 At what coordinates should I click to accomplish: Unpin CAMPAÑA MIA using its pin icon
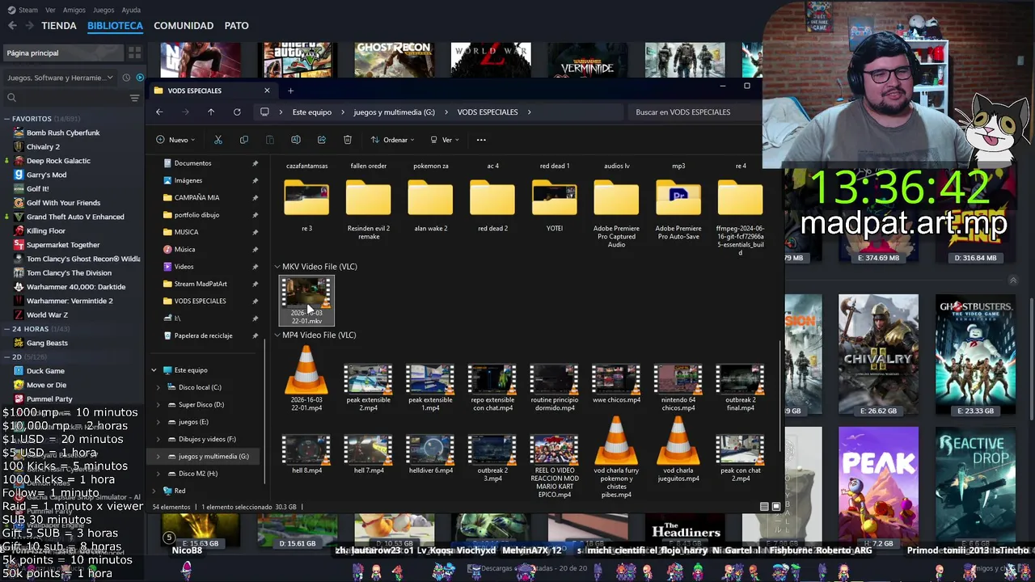(256, 198)
